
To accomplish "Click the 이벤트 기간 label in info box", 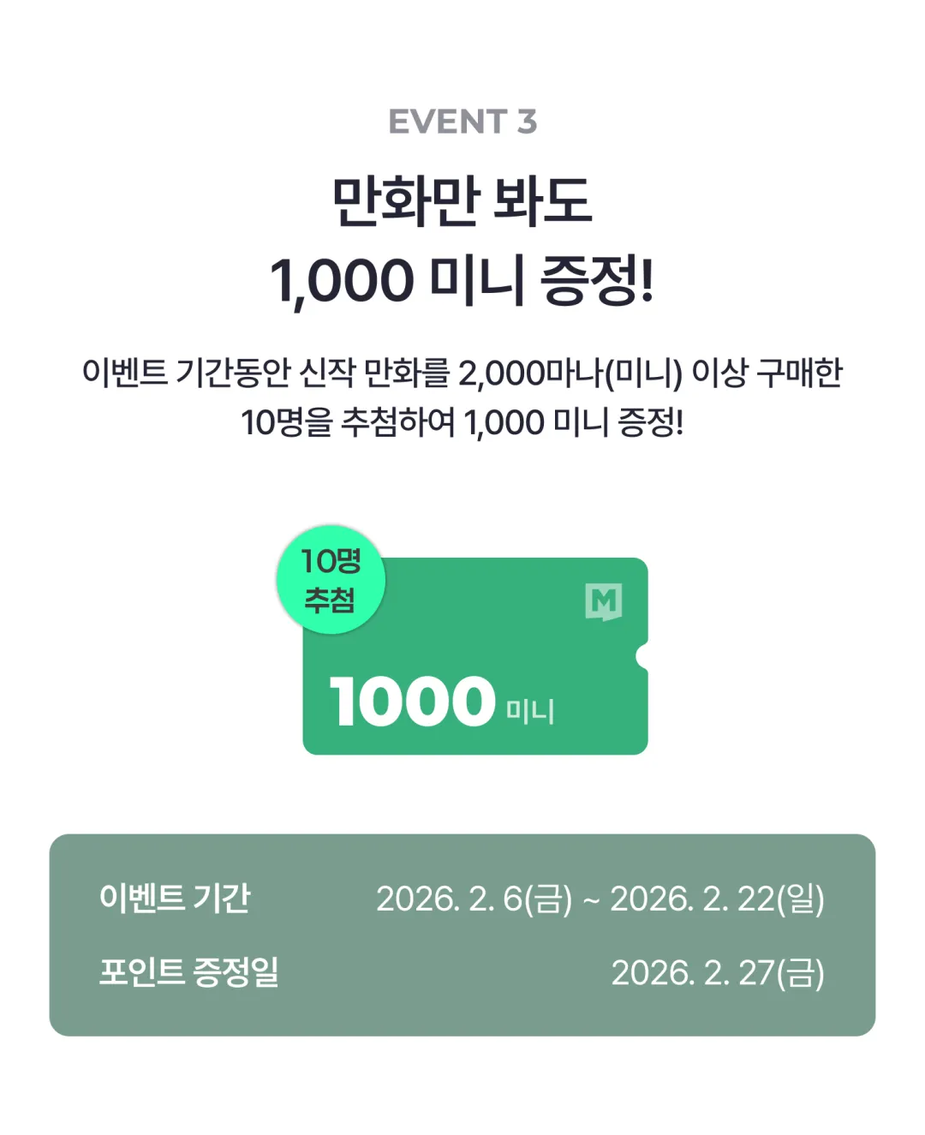I will click(x=175, y=898).
